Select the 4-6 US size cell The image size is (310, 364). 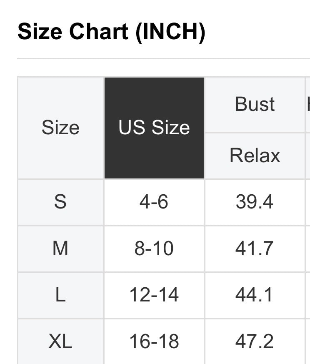[x=154, y=202]
